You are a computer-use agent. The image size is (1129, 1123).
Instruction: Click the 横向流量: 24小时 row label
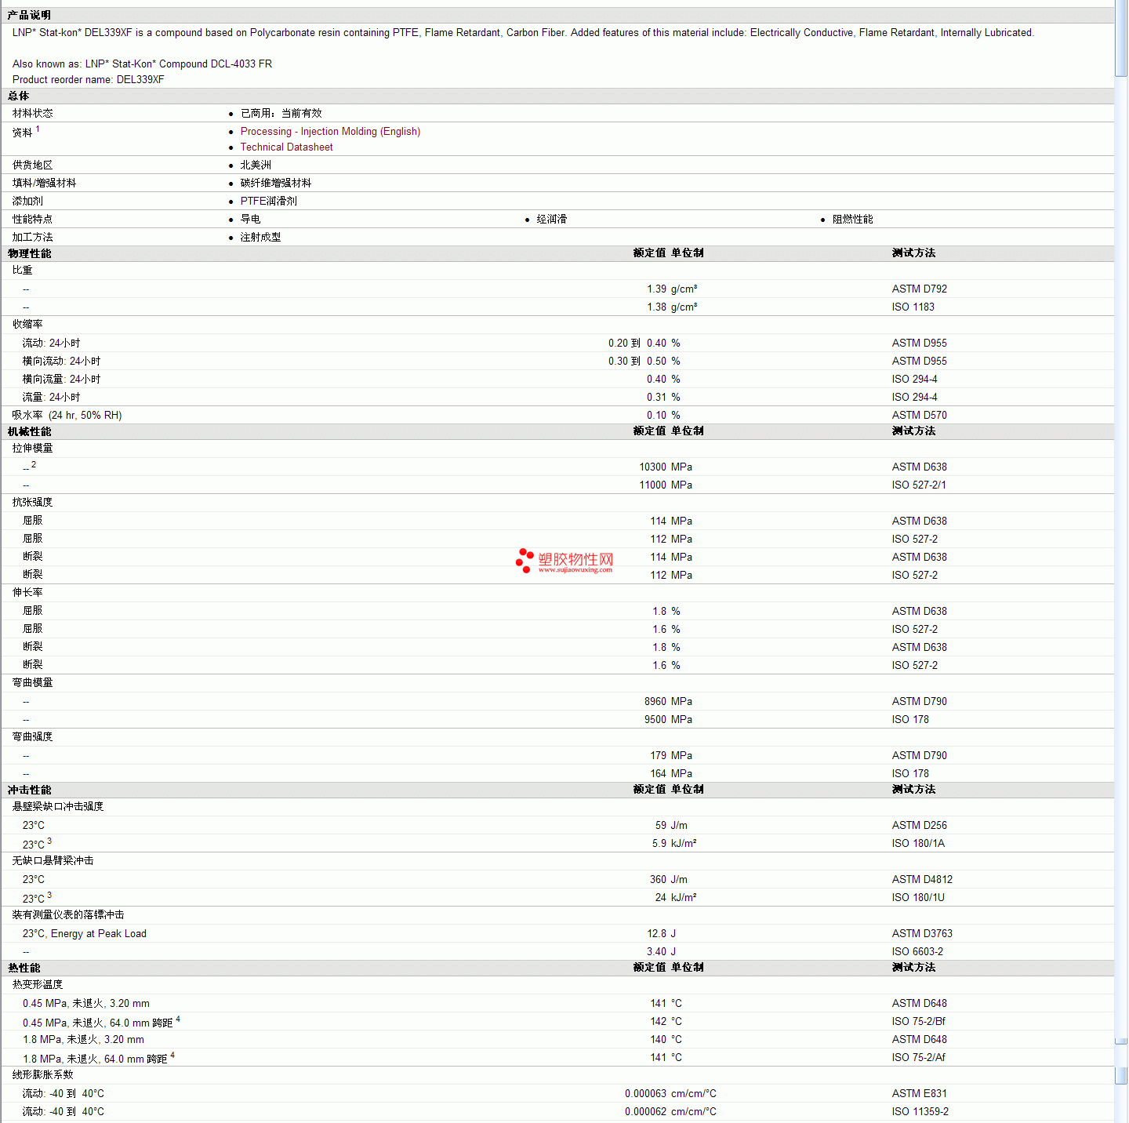click(62, 380)
